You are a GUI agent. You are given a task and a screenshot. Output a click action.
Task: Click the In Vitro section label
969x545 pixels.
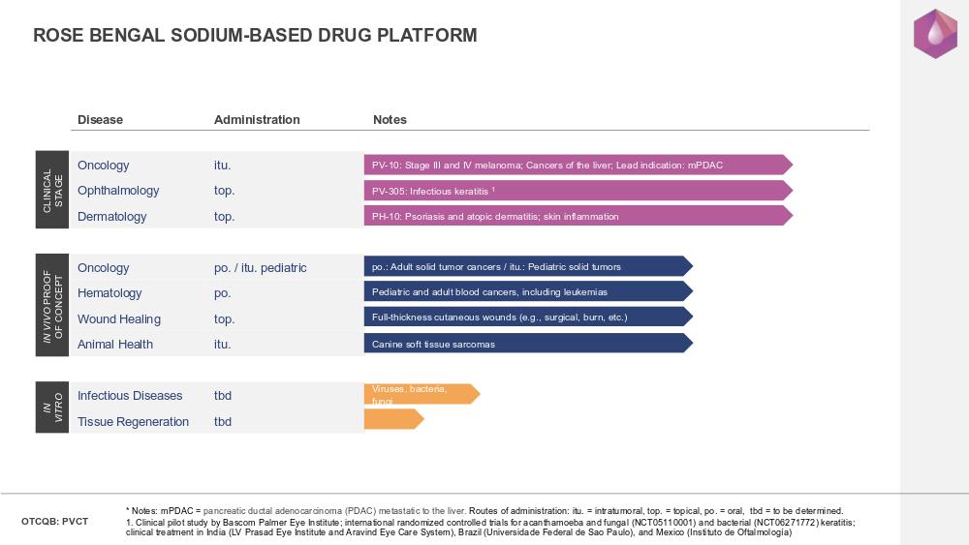[x=52, y=409]
